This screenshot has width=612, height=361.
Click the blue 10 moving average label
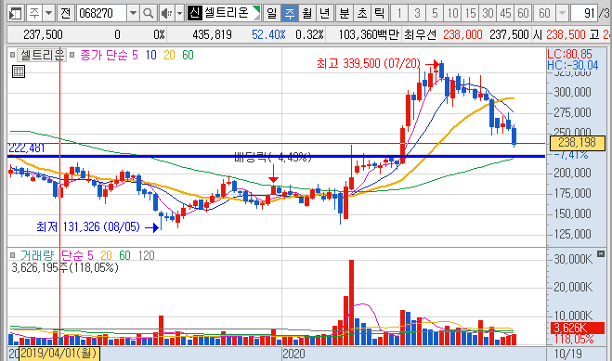[x=151, y=55]
